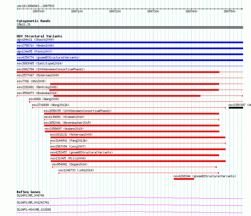
Task: Click the magenta DLGAP1|NM_004746 transcript line
Action: coord(130,198)
